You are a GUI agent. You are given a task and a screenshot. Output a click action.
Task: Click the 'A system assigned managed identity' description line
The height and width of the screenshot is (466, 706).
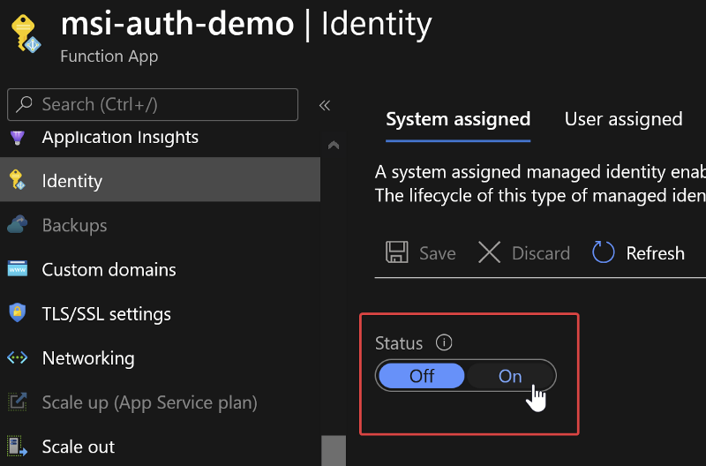pos(540,171)
